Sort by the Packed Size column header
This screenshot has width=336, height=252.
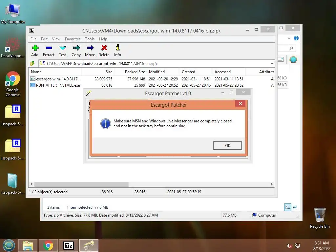point(130,72)
